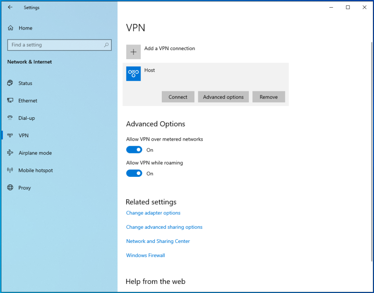Open Advanced options for Host VPN
Image resolution: width=374 pixels, height=293 pixels.
point(223,97)
